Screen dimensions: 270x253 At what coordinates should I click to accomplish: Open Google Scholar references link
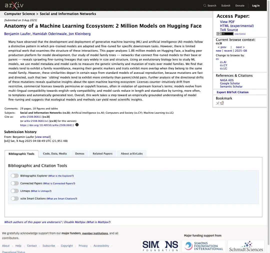click(230, 83)
